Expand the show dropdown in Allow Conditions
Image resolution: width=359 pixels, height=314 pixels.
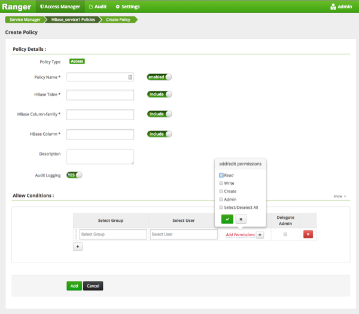(340, 196)
